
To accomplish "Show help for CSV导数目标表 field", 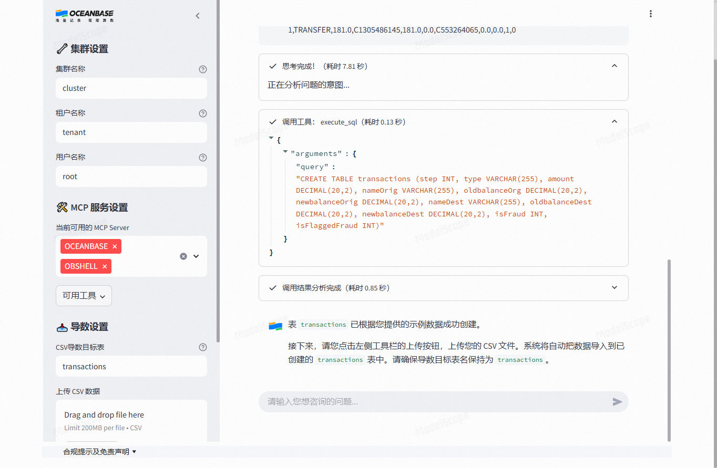I will pos(203,347).
